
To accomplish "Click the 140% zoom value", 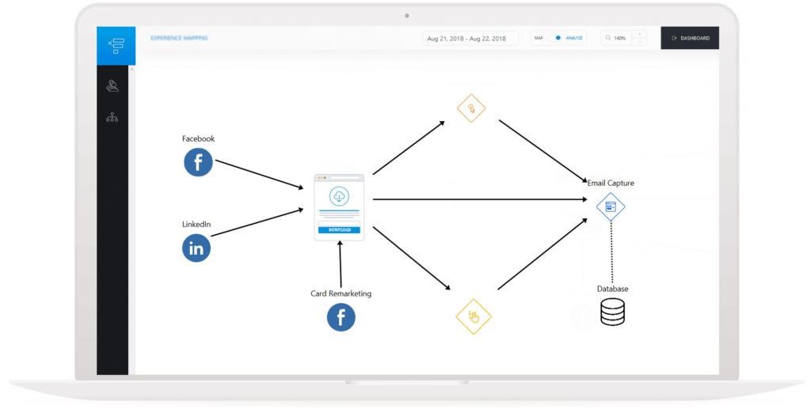I will 619,38.
